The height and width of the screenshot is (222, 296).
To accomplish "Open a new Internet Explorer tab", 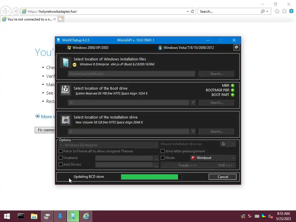I will (61, 19).
